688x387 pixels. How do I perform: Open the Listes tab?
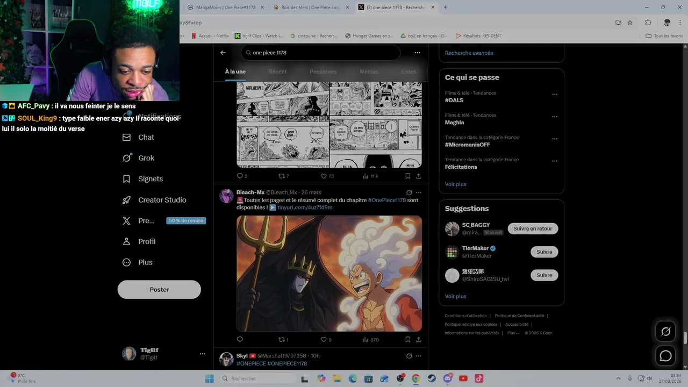[x=408, y=71]
